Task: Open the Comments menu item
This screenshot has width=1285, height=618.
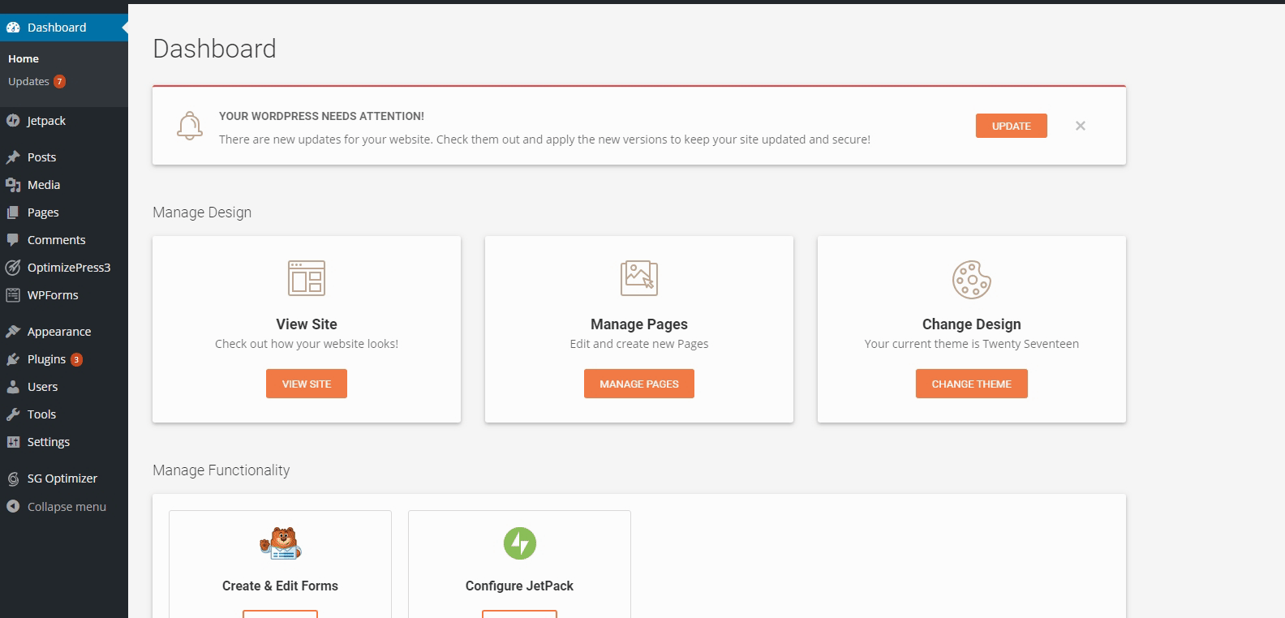Action: (x=64, y=240)
